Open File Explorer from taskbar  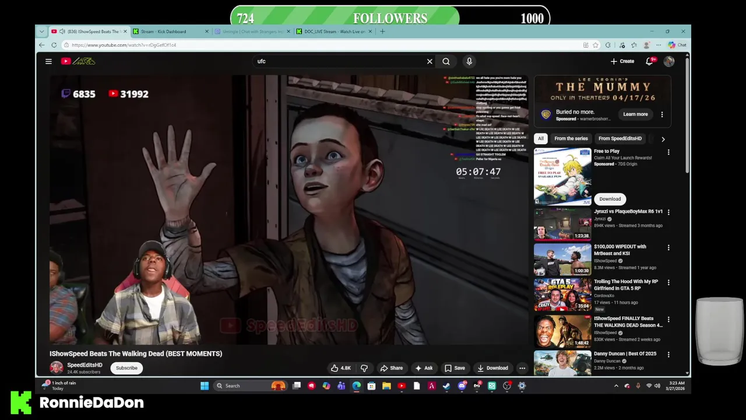click(x=386, y=386)
